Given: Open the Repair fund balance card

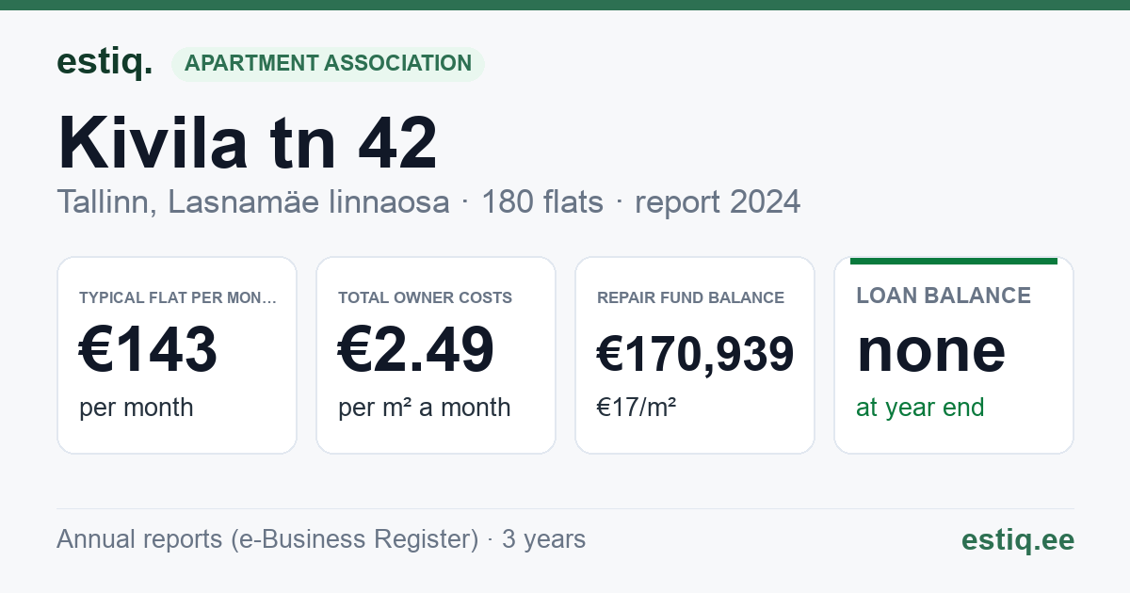Looking at the screenshot, I should tap(695, 355).
